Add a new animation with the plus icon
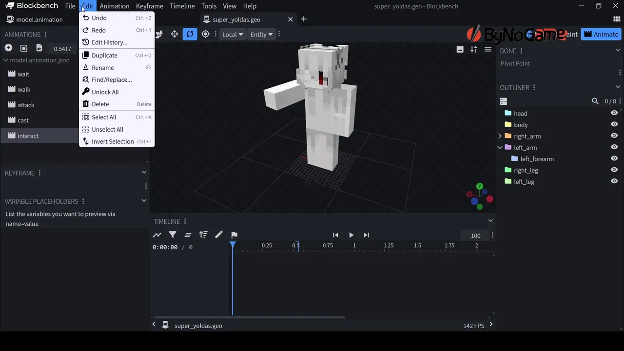The height and width of the screenshot is (351, 624). pyautogui.click(x=8, y=48)
